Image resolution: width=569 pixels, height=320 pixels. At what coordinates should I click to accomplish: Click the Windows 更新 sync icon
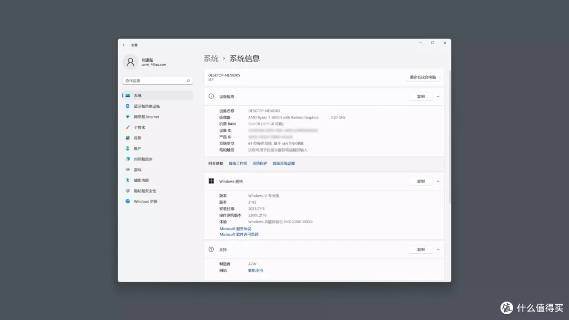[127, 202]
